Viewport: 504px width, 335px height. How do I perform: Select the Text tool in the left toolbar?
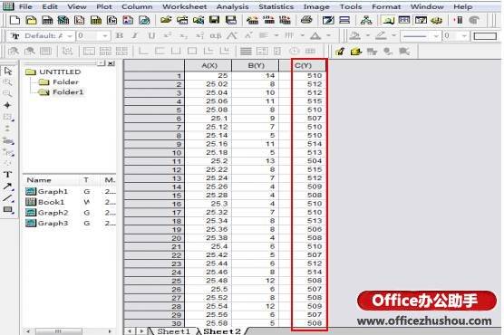tap(7, 175)
